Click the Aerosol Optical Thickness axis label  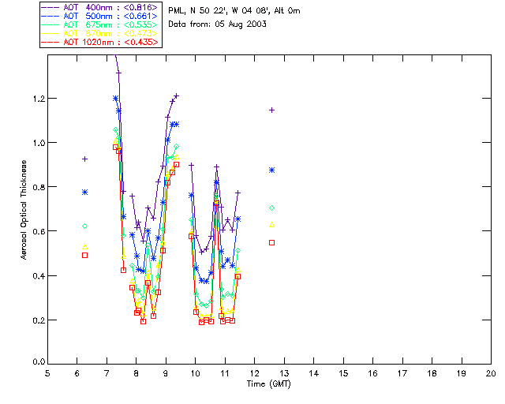pyautogui.click(x=24, y=211)
